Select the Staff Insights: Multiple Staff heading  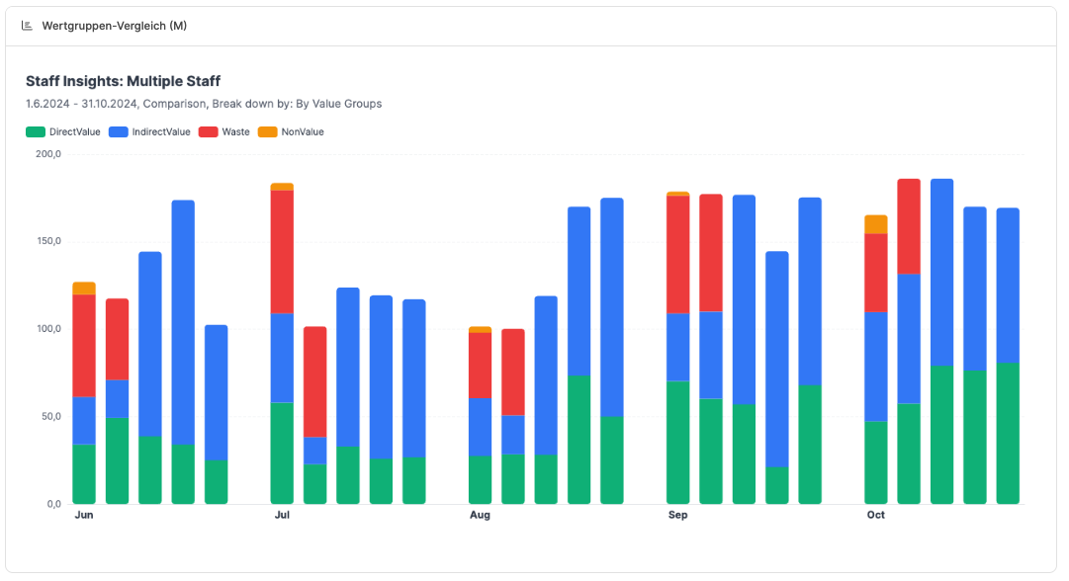(124, 81)
